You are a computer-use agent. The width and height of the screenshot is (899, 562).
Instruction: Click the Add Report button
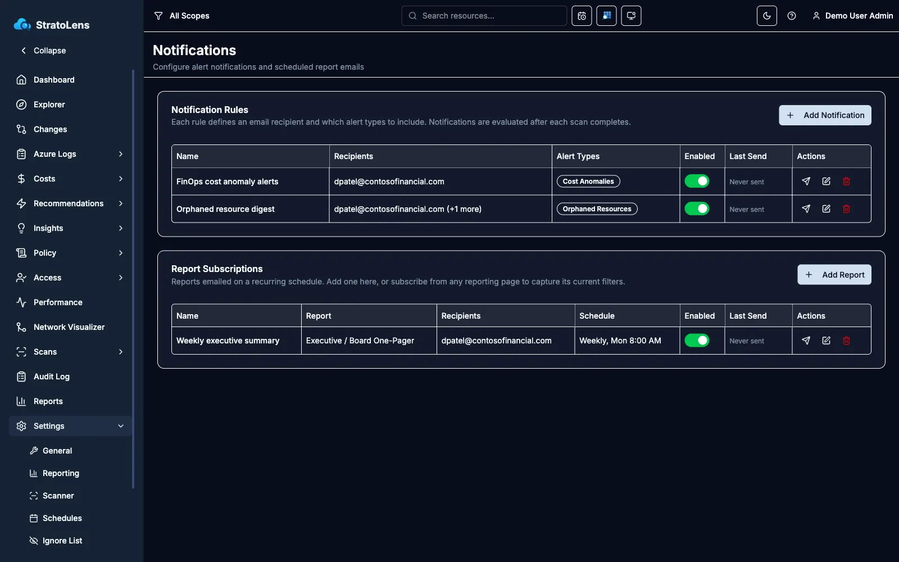(834, 274)
